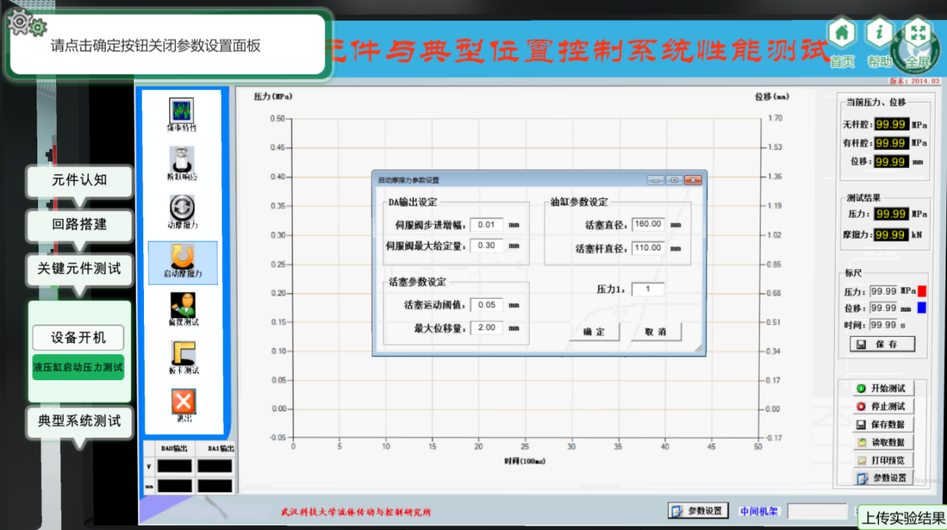Open the 帮助 help icon

[879, 34]
